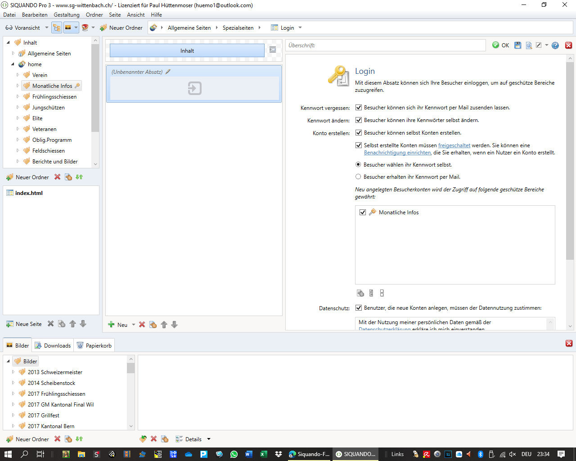
Task: Click the image panel icon in the top toolbar
Action: pyautogui.click(x=68, y=27)
